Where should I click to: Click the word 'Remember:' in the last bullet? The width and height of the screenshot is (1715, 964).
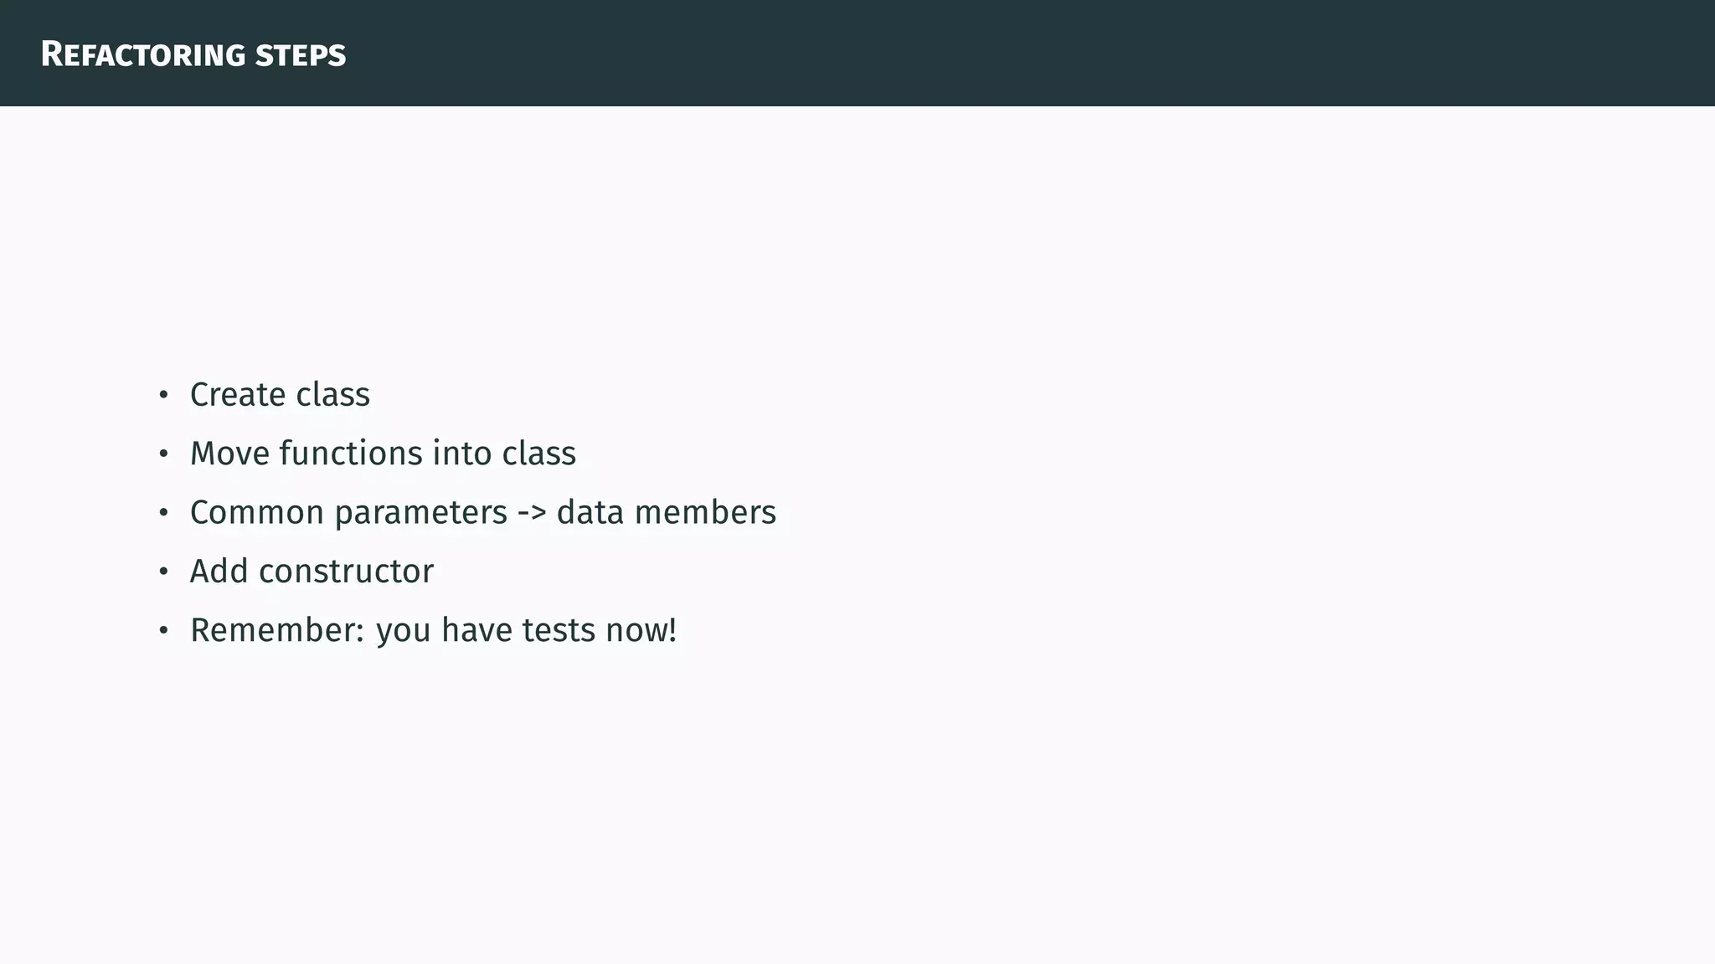pyautogui.click(x=277, y=630)
